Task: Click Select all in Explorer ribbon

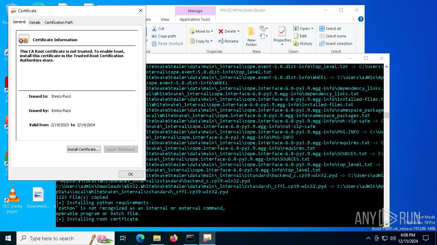Action: (x=330, y=29)
